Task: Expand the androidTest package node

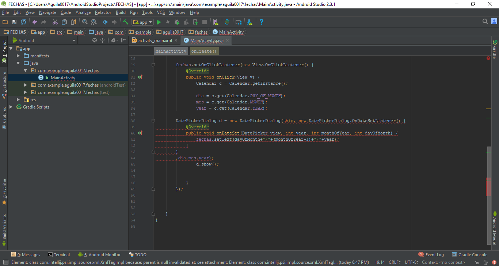Action: pyautogui.click(x=26, y=85)
